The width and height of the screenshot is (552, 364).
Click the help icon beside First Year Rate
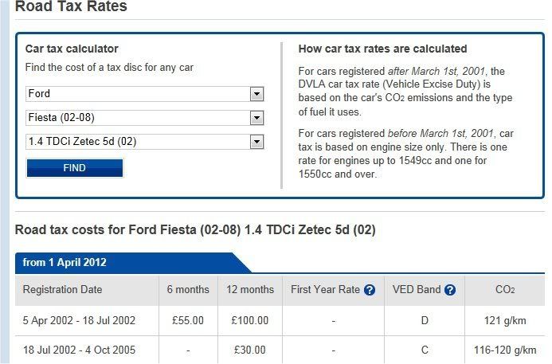370,290
